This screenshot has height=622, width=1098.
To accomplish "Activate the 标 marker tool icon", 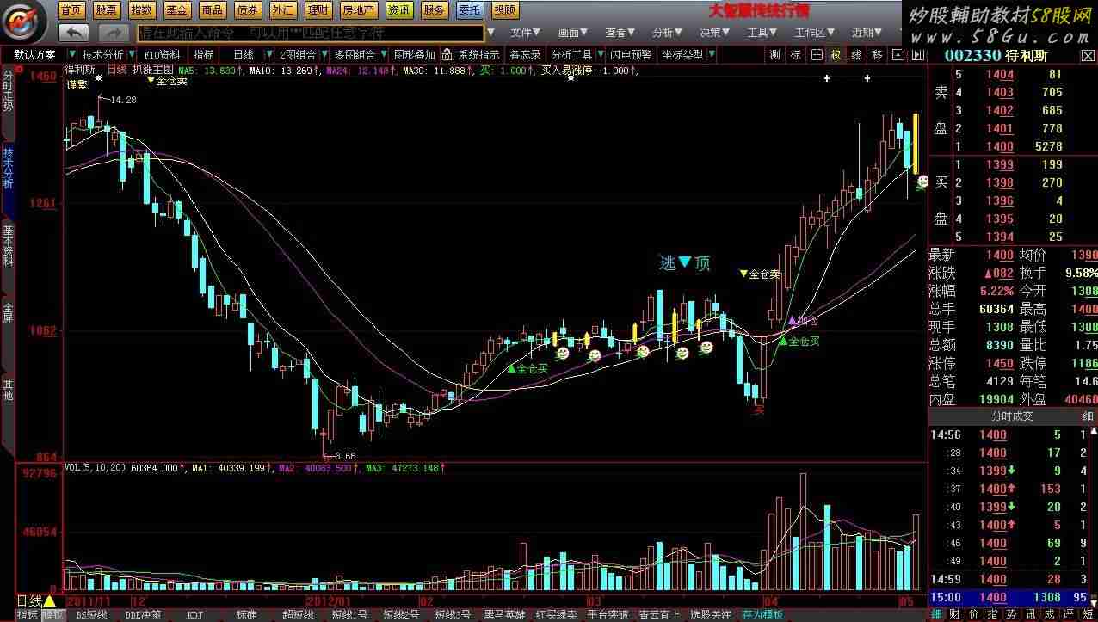I will pyautogui.click(x=795, y=54).
